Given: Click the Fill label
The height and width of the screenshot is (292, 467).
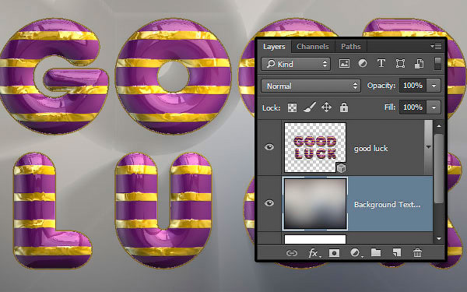Looking at the screenshot, I should (390, 107).
